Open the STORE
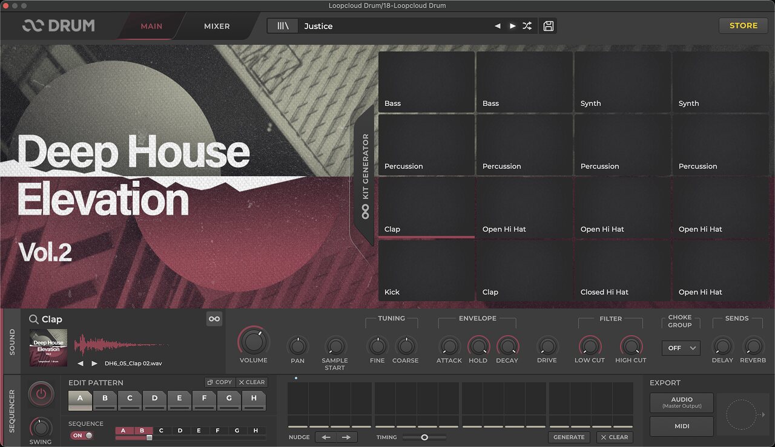The image size is (775, 447). coord(744,25)
